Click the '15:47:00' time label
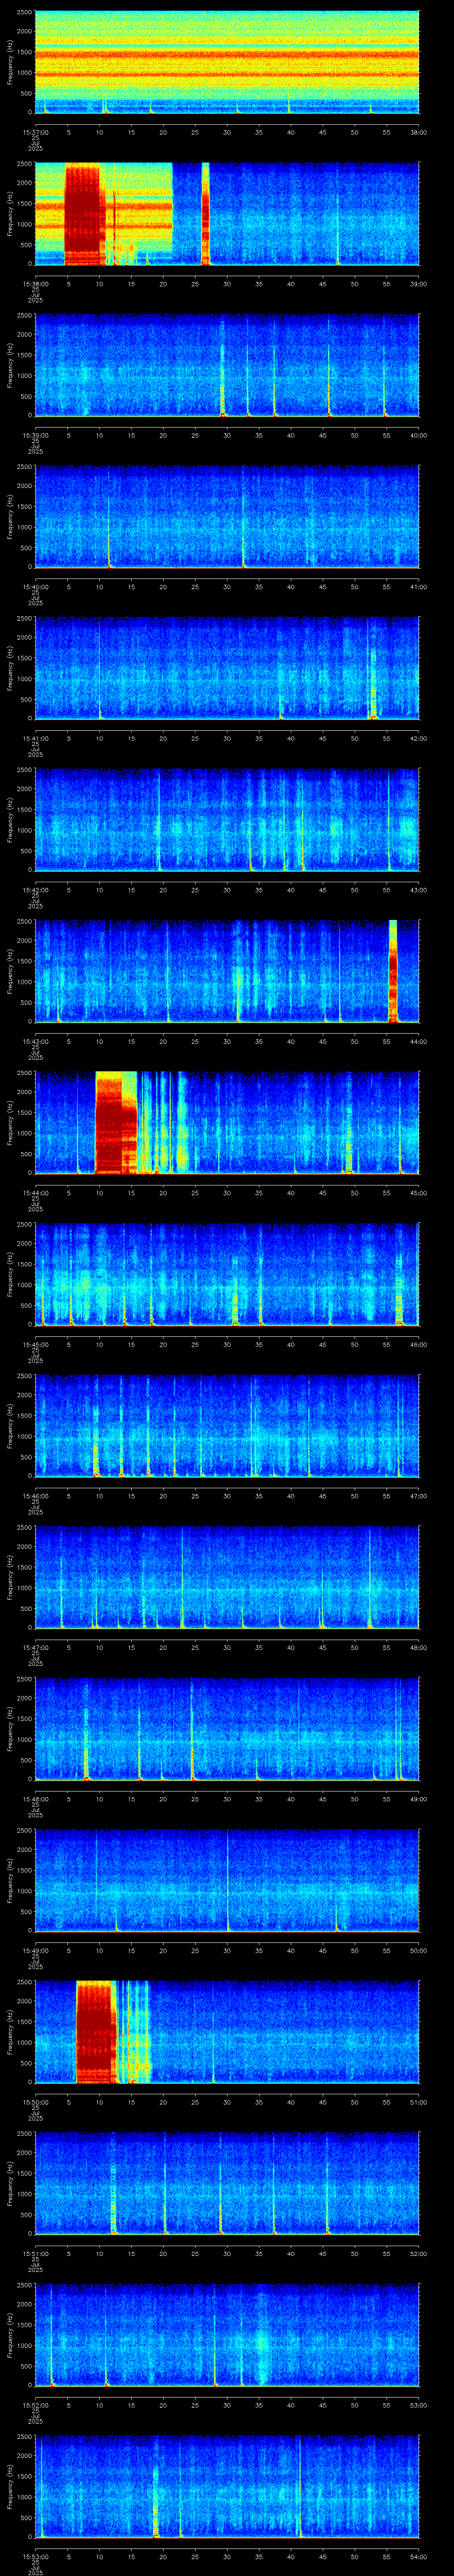454x2576 pixels. [x=35, y=1647]
